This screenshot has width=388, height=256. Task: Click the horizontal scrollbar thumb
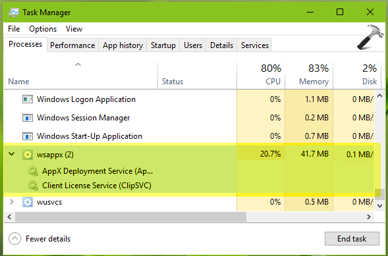coord(130,217)
